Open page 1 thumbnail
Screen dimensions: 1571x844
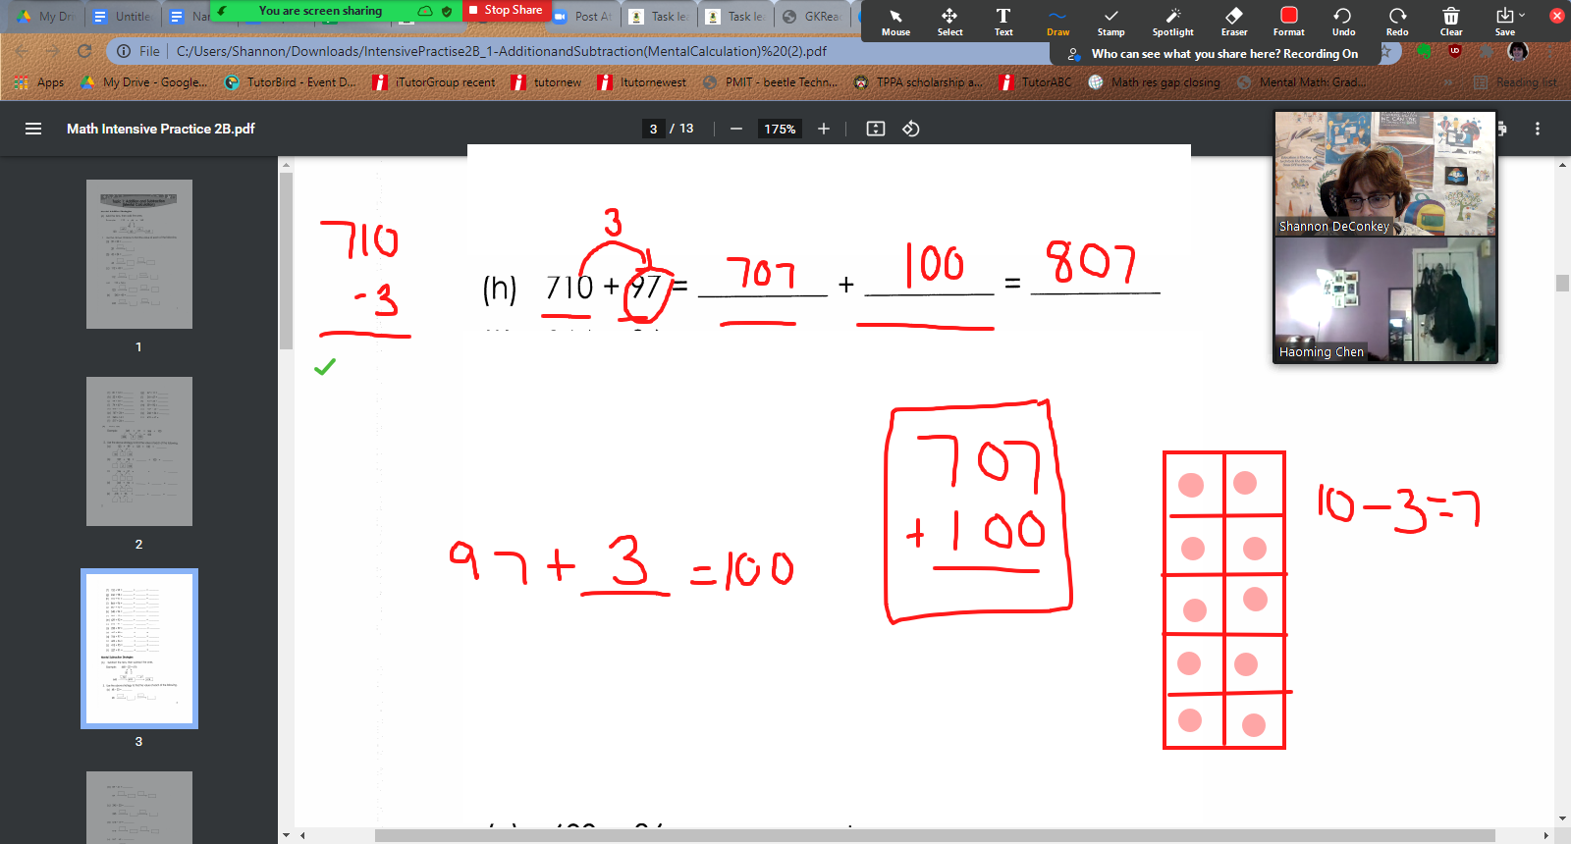coord(139,254)
